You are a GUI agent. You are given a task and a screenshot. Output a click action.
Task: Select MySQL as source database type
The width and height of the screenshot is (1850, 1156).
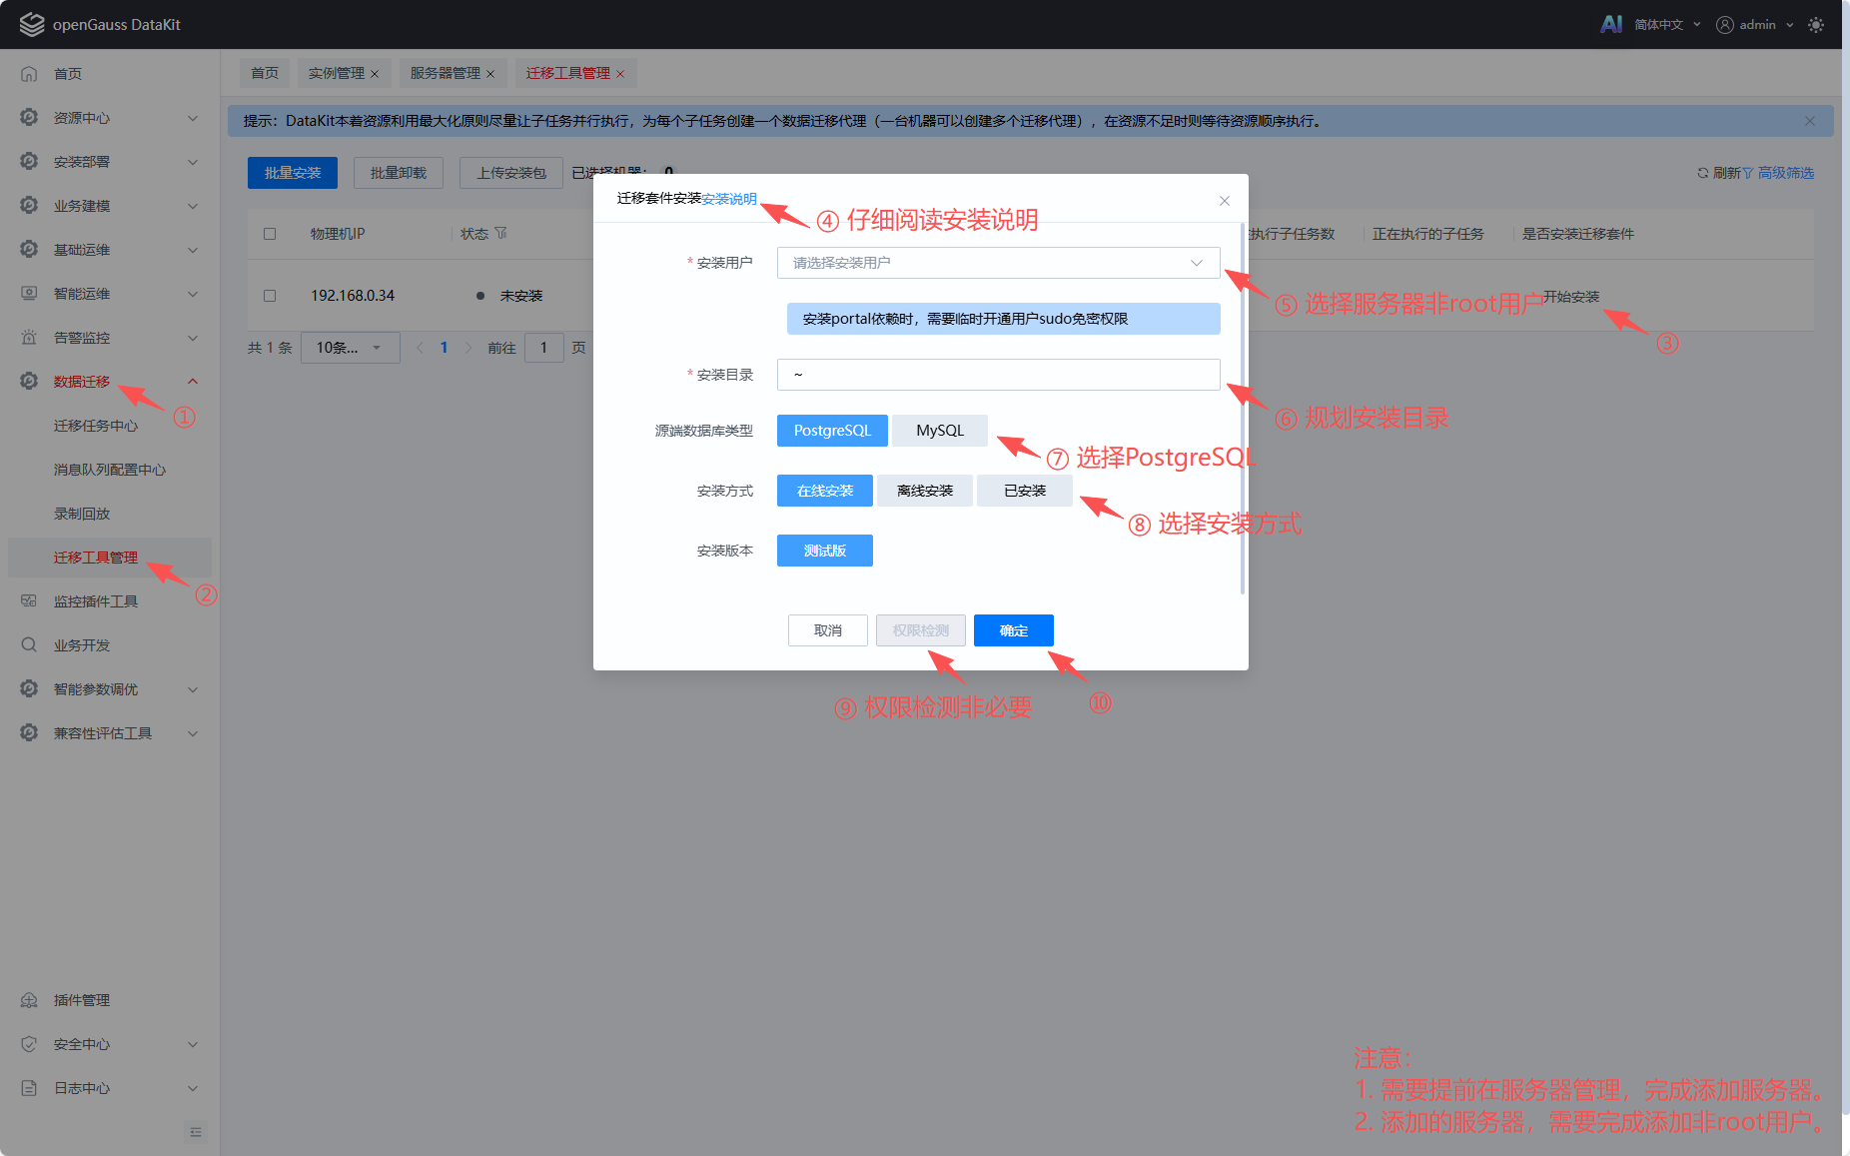939,431
